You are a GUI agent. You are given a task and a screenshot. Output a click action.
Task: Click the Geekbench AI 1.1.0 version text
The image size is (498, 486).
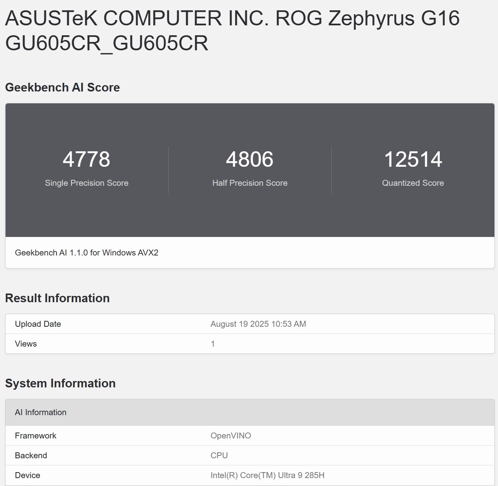point(86,253)
